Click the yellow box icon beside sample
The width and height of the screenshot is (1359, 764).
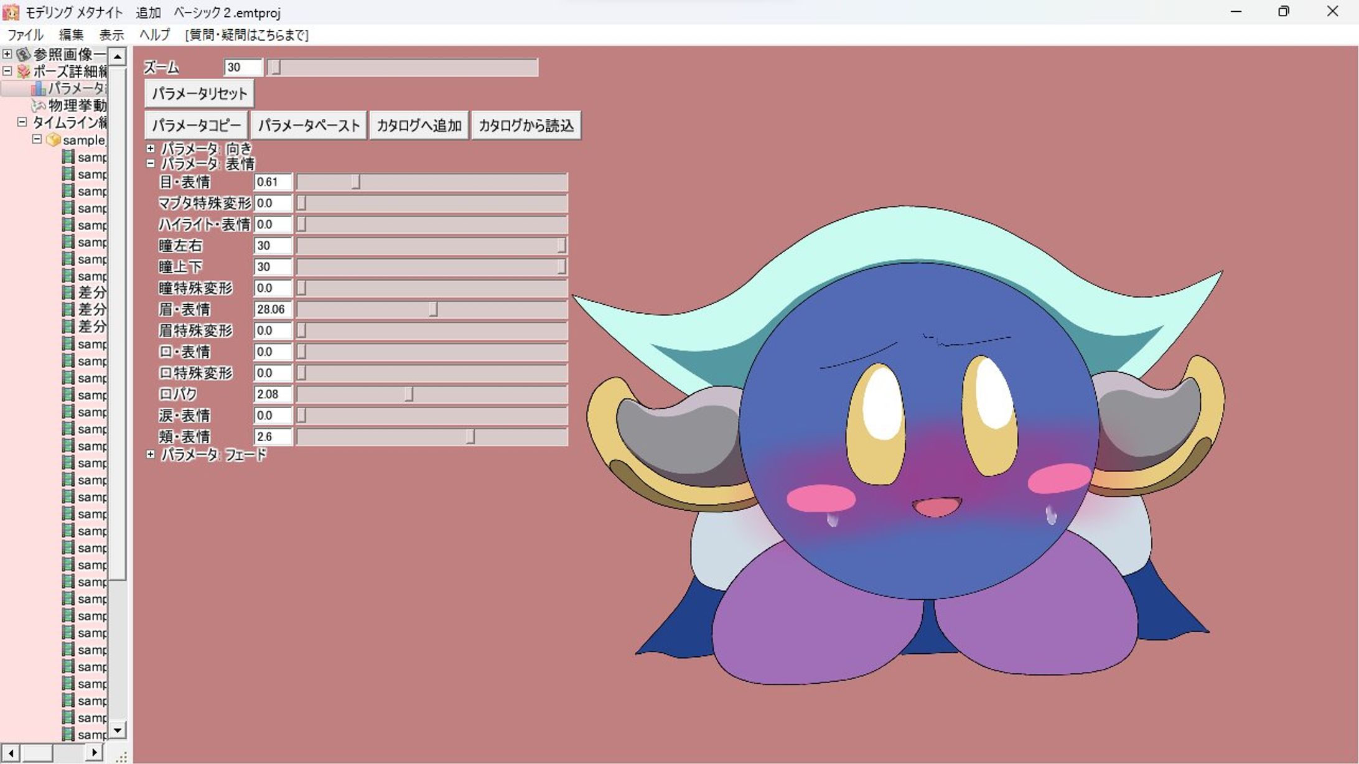coord(54,140)
